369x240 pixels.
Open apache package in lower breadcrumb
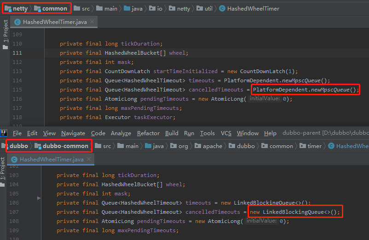(208, 146)
